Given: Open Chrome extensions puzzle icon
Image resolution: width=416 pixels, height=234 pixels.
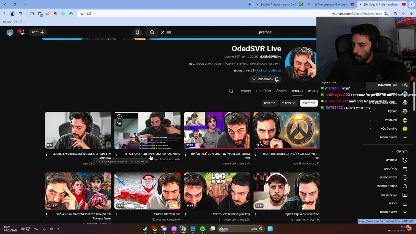Looking at the screenshot, I should tap(32, 14).
